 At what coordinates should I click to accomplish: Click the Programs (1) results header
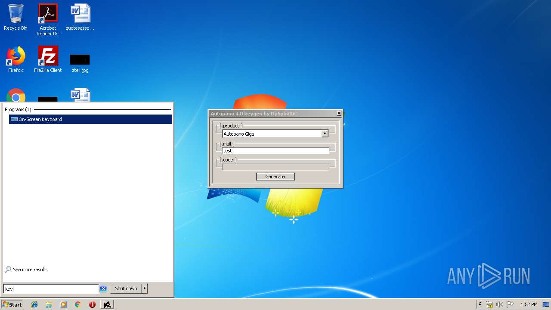point(18,109)
